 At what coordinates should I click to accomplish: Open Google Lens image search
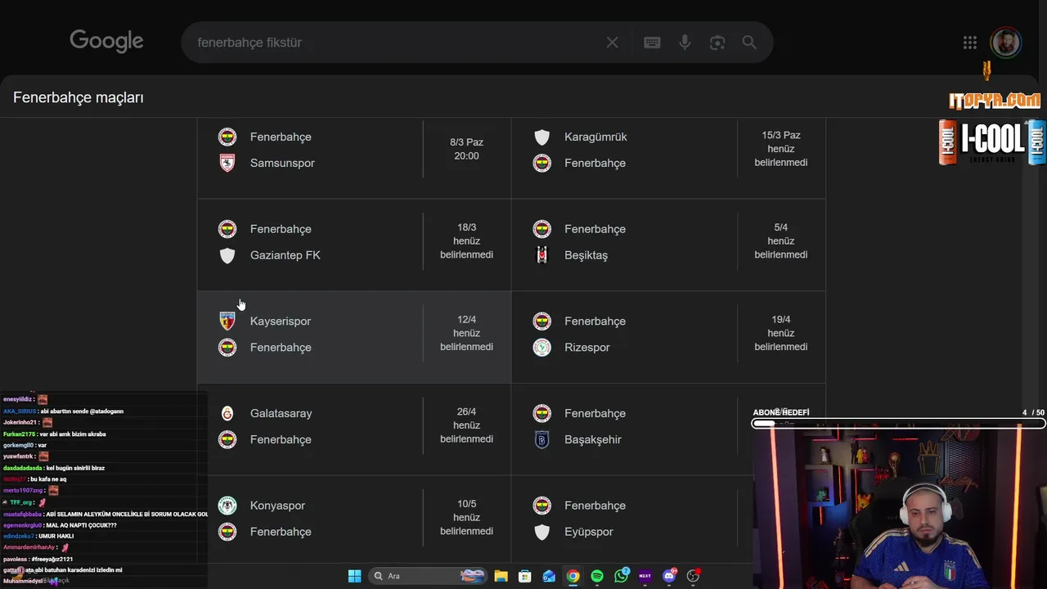tap(717, 43)
